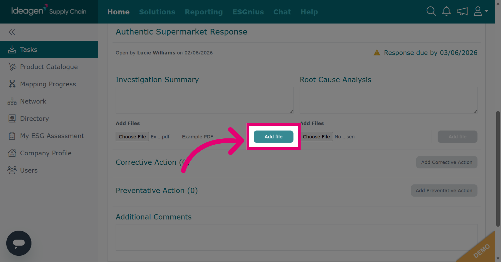Click into the Investigation Summary text area
This screenshot has width=501, height=262.
[x=205, y=100]
